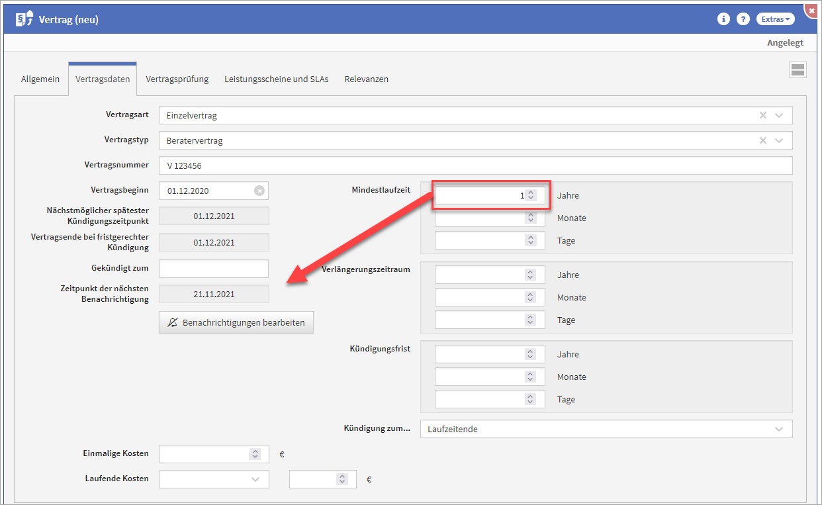Viewport: 822px width, 505px height.
Task: Switch to the Allgemein tab
Action: [x=40, y=79]
